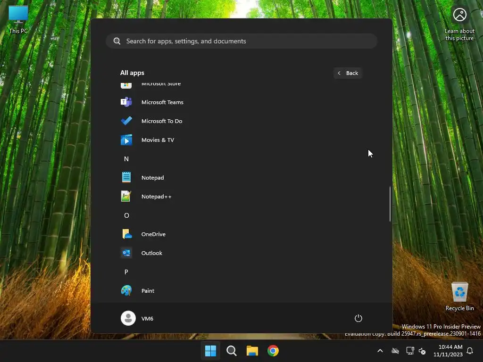Open taskbar Search magnifier icon
Image resolution: width=483 pixels, height=362 pixels.
tap(231, 351)
